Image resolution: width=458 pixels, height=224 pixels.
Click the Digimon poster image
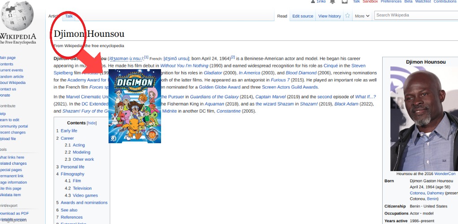(x=135, y=106)
